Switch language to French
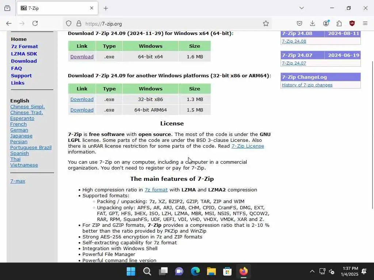The image size is (374, 280). pos(18,124)
